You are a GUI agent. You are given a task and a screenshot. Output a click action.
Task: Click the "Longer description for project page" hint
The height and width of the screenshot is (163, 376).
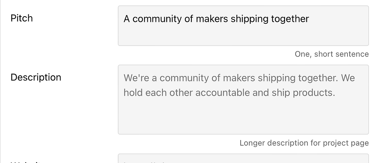coord(304,143)
